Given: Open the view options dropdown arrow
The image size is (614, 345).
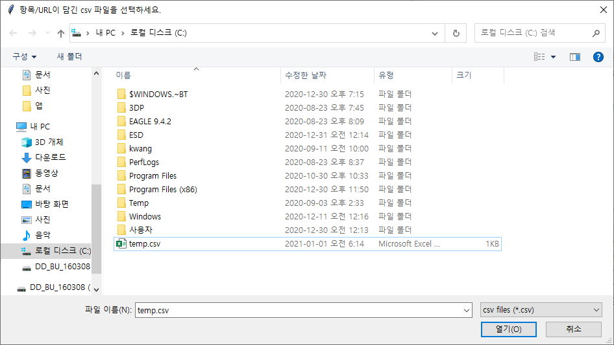Looking at the screenshot, I should click(553, 57).
